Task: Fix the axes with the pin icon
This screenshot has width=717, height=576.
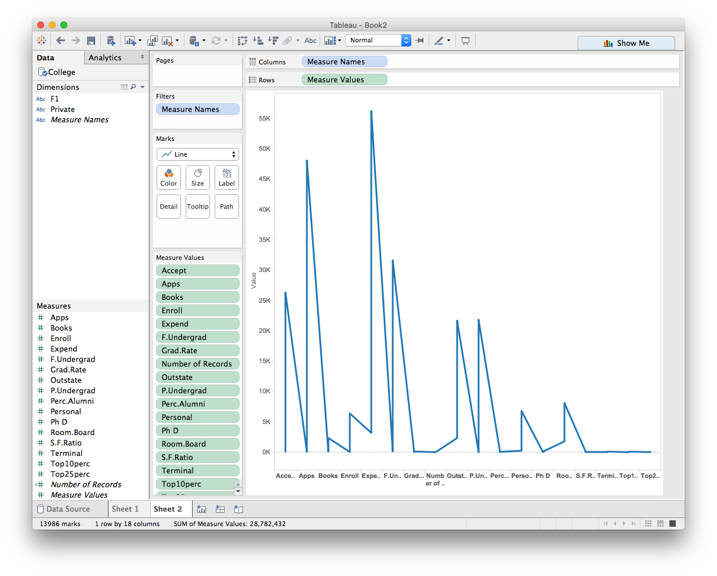Action: coord(420,41)
